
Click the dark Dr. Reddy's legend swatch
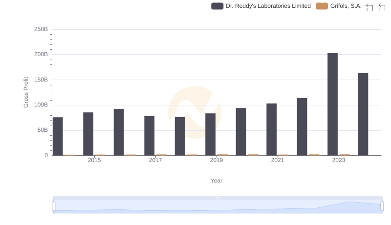click(217, 6)
